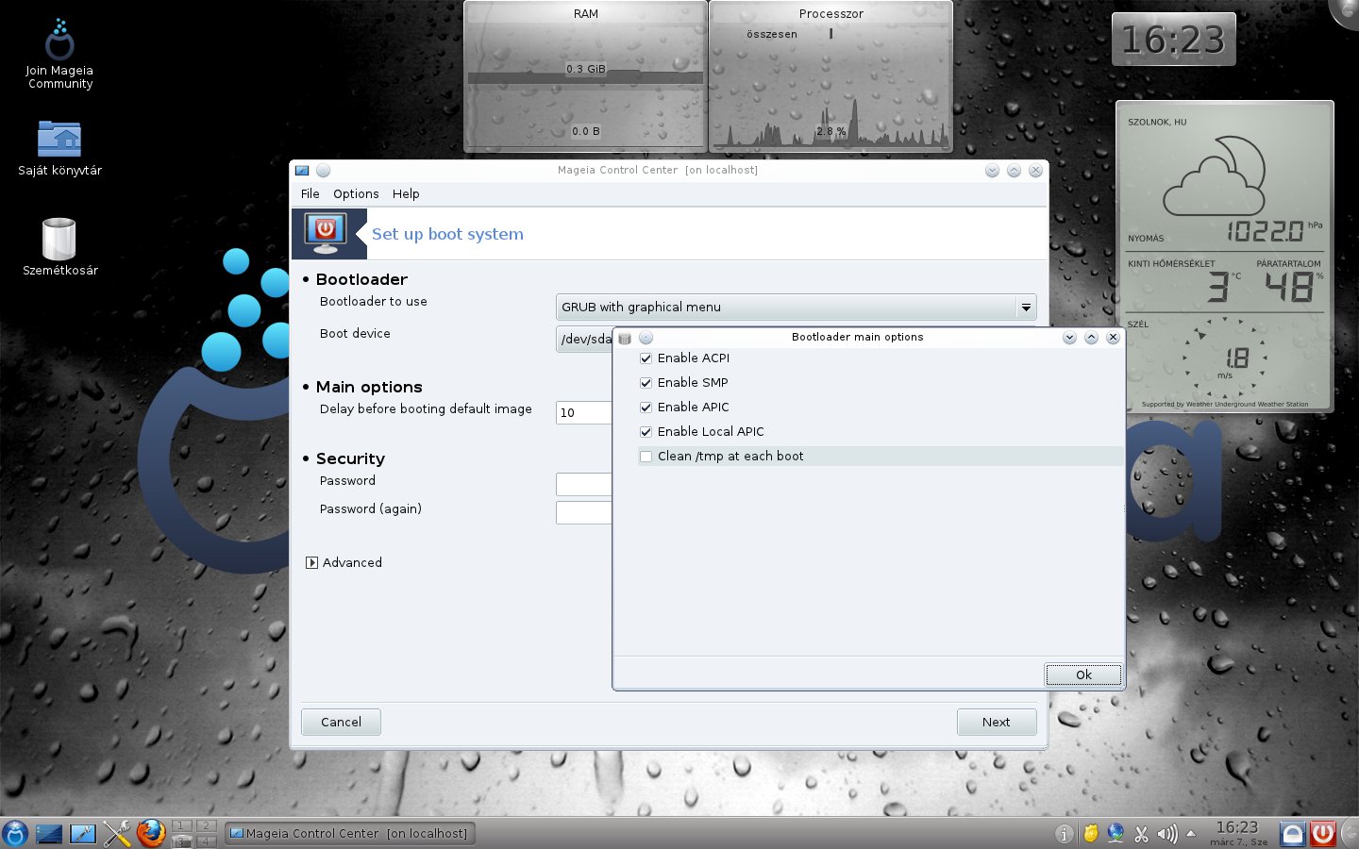Click the red power shutdown icon
This screenshot has height=849, width=1359.
[1323, 833]
